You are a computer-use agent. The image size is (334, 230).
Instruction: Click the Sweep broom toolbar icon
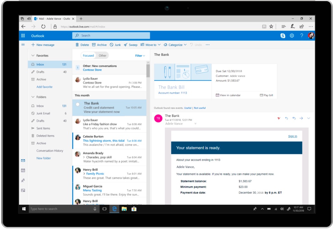pyautogui.click(x=126, y=45)
